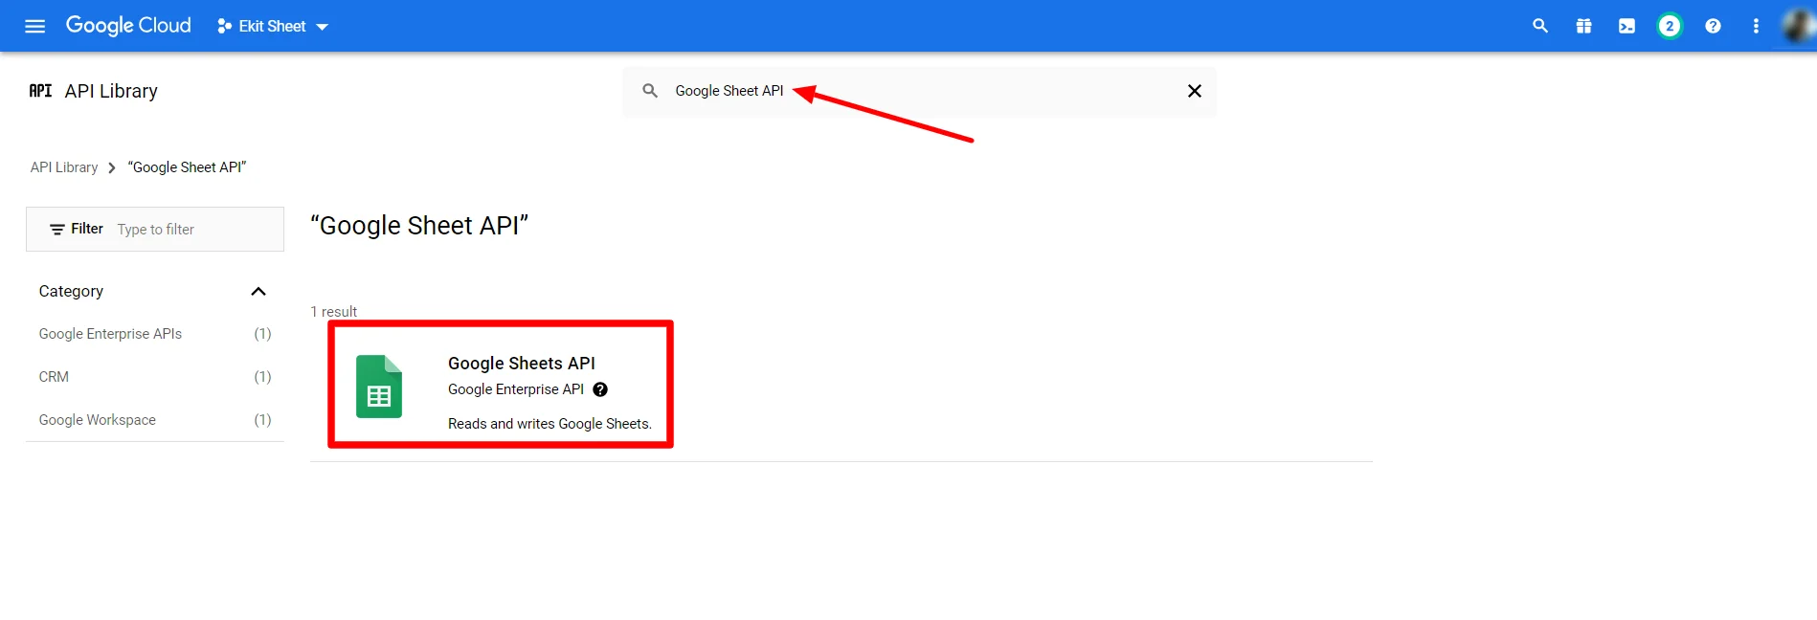
Task: Open the three-dot settings menu
Action: pos(1756,26)
